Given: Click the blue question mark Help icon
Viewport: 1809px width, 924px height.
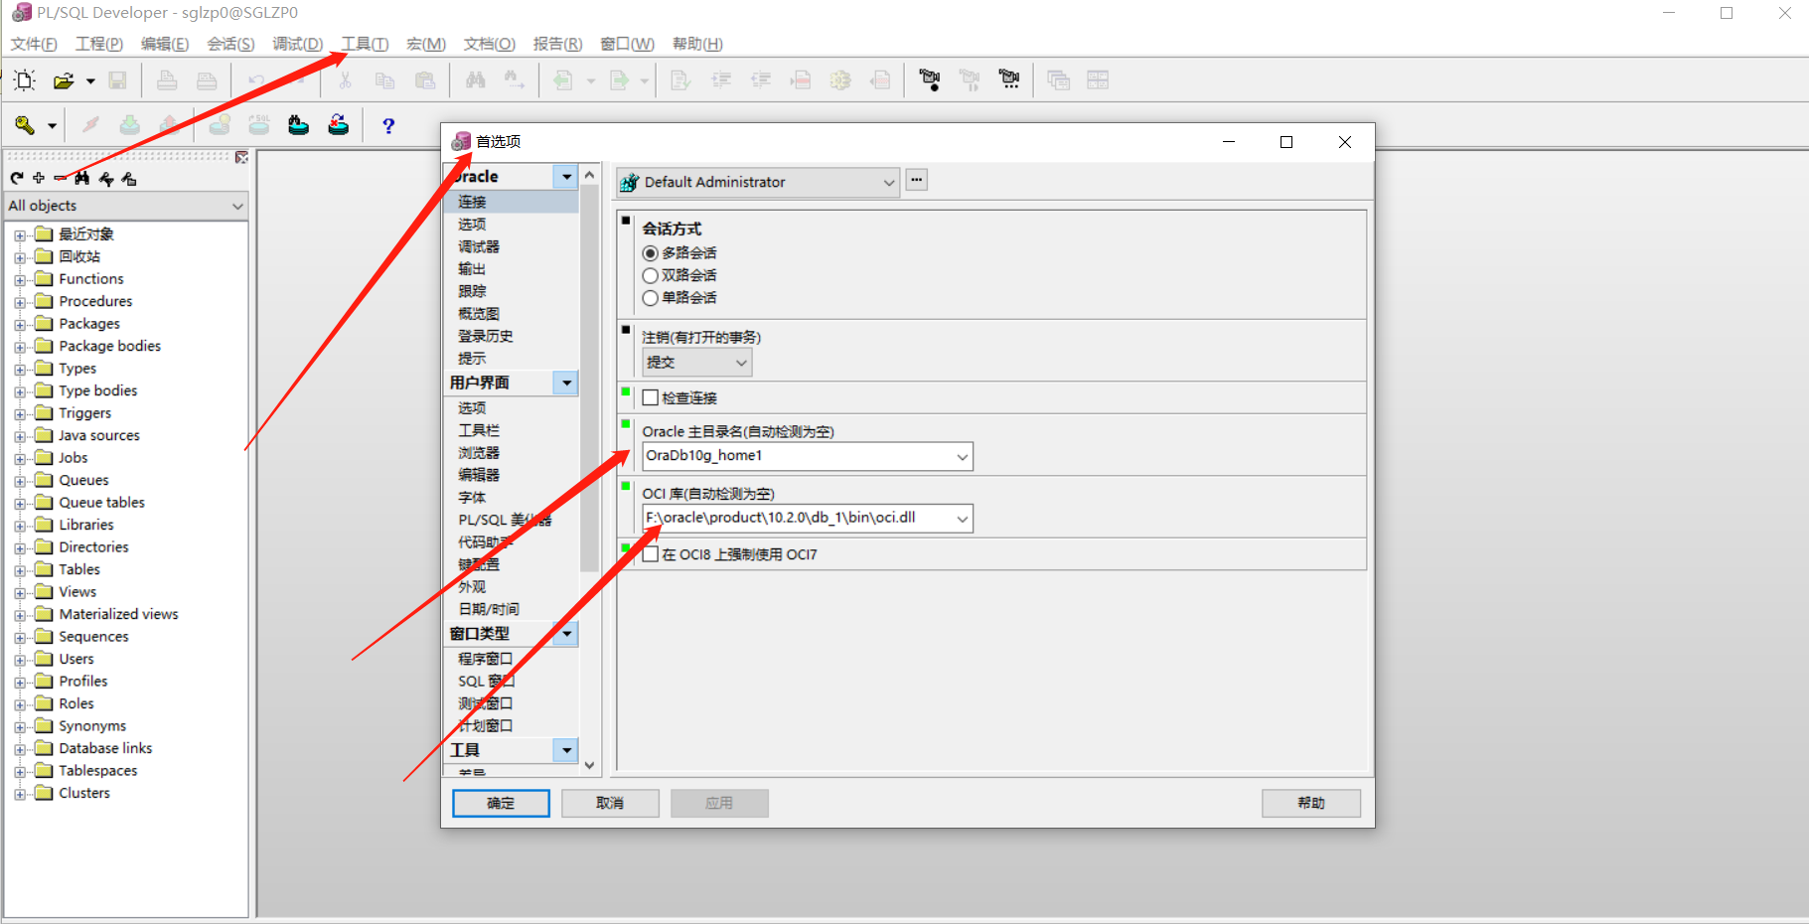Looking at the screenshot, I should coord(388,125).
